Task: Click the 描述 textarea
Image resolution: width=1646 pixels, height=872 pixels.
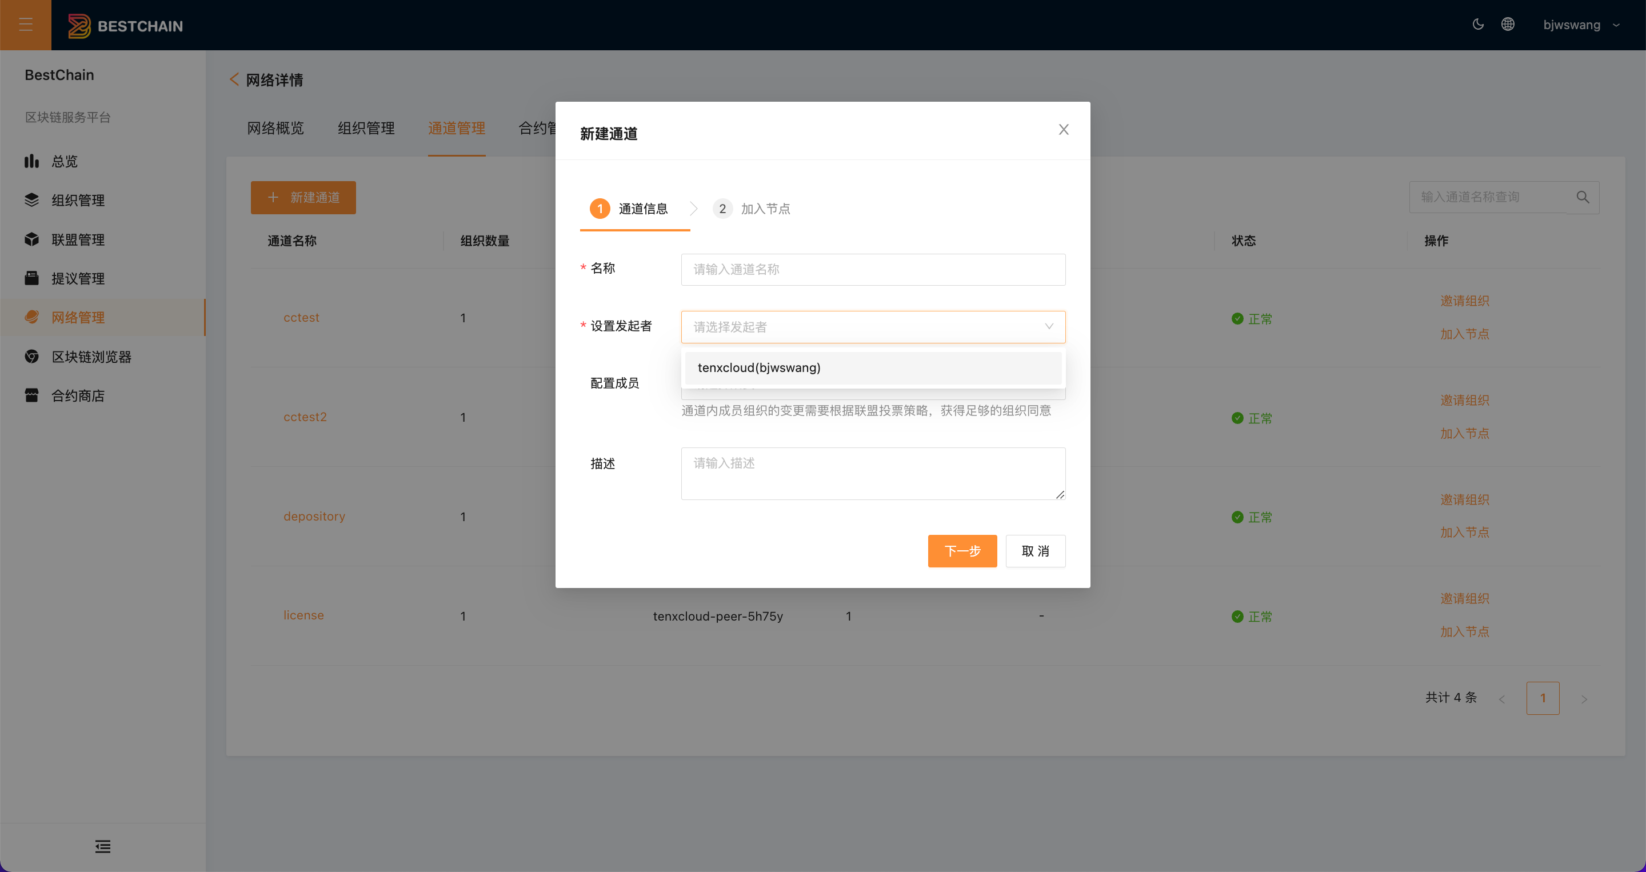Action: [873, 473]
